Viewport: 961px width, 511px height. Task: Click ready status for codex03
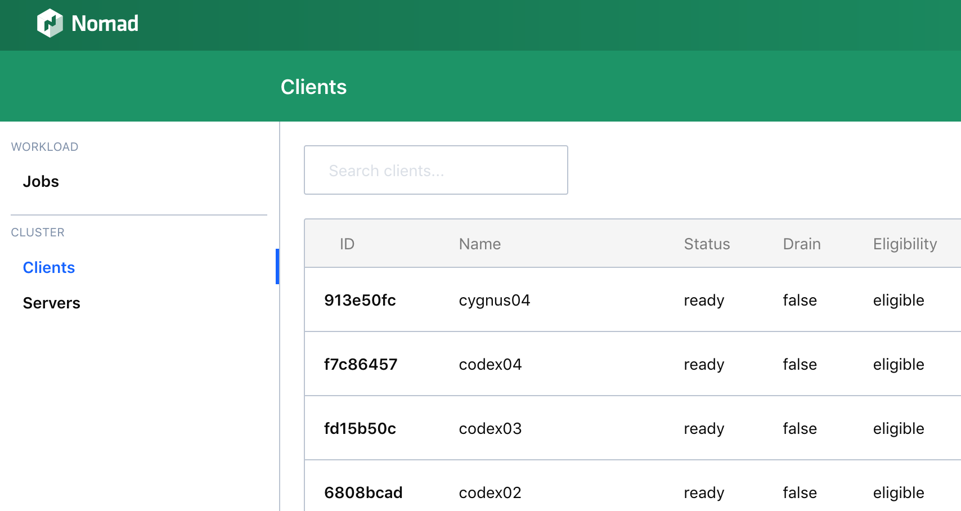point(704,429)
